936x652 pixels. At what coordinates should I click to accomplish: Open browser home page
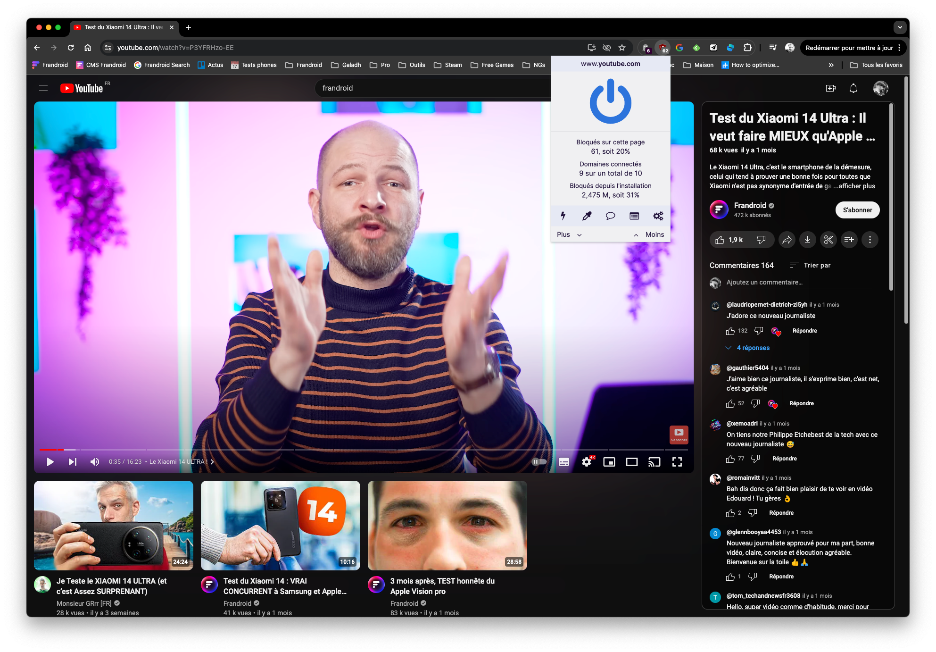pos(88,48)
